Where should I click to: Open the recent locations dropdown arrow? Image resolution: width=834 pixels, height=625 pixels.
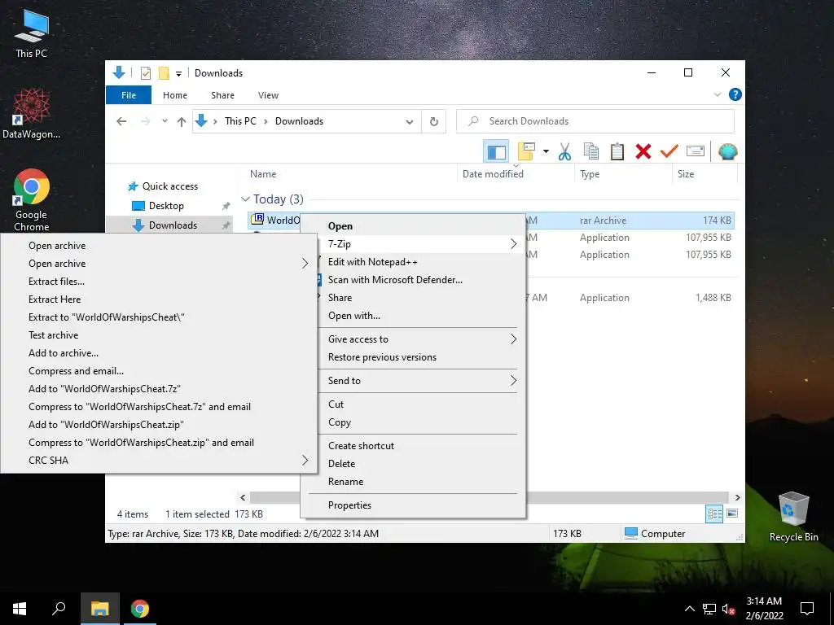pos(165,121)
